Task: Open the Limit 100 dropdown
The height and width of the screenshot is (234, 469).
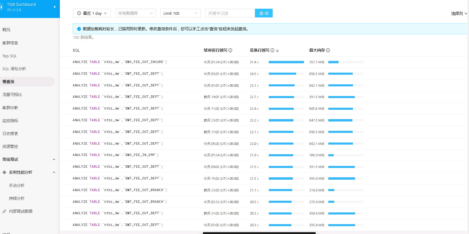Action: pos(180,13)
